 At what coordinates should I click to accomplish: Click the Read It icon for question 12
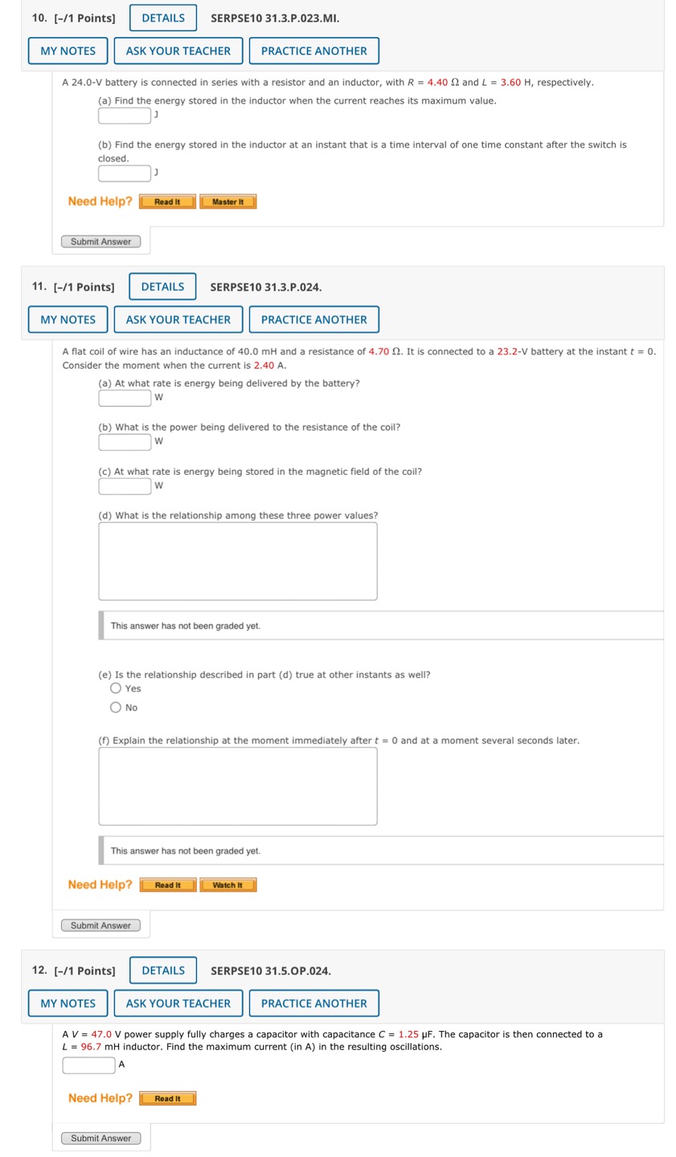[167, 1098]
